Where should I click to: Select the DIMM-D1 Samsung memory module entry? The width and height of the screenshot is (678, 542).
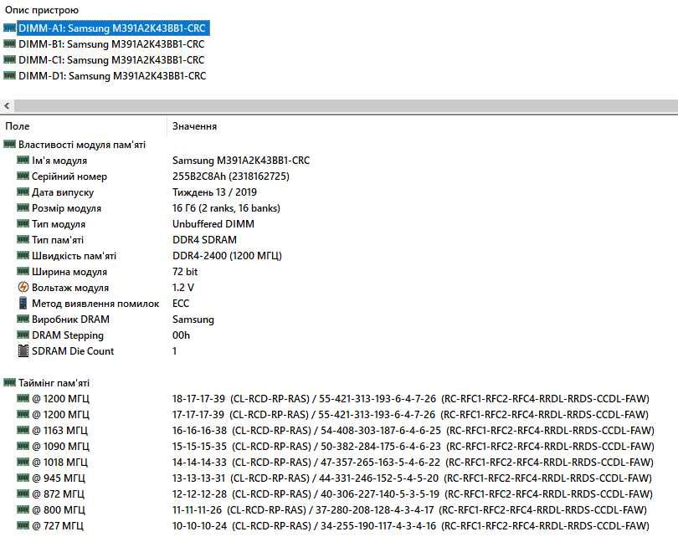[x=112, y=76]
